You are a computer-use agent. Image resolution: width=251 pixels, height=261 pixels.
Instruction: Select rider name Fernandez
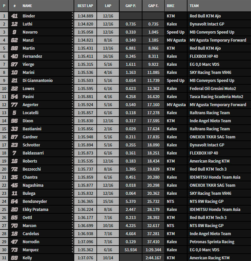pyautogui.click(x=32, y=56)
